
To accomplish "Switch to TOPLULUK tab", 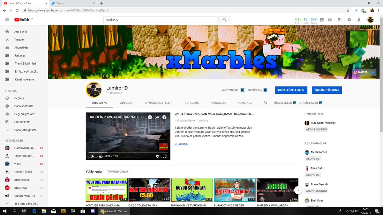I will (192, 103).
